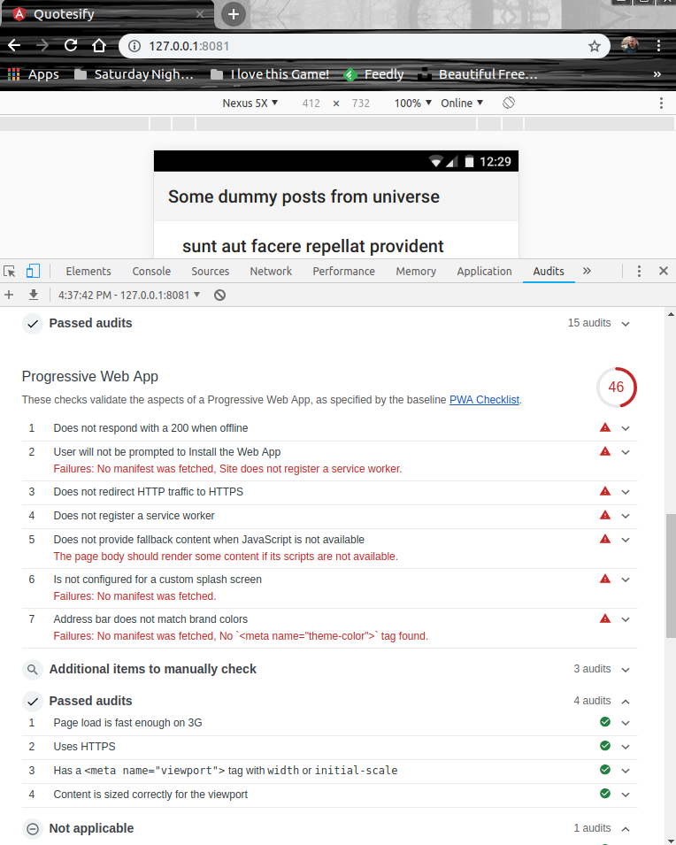Click the address bar URL field
The image size is (676, 845).
354,45
